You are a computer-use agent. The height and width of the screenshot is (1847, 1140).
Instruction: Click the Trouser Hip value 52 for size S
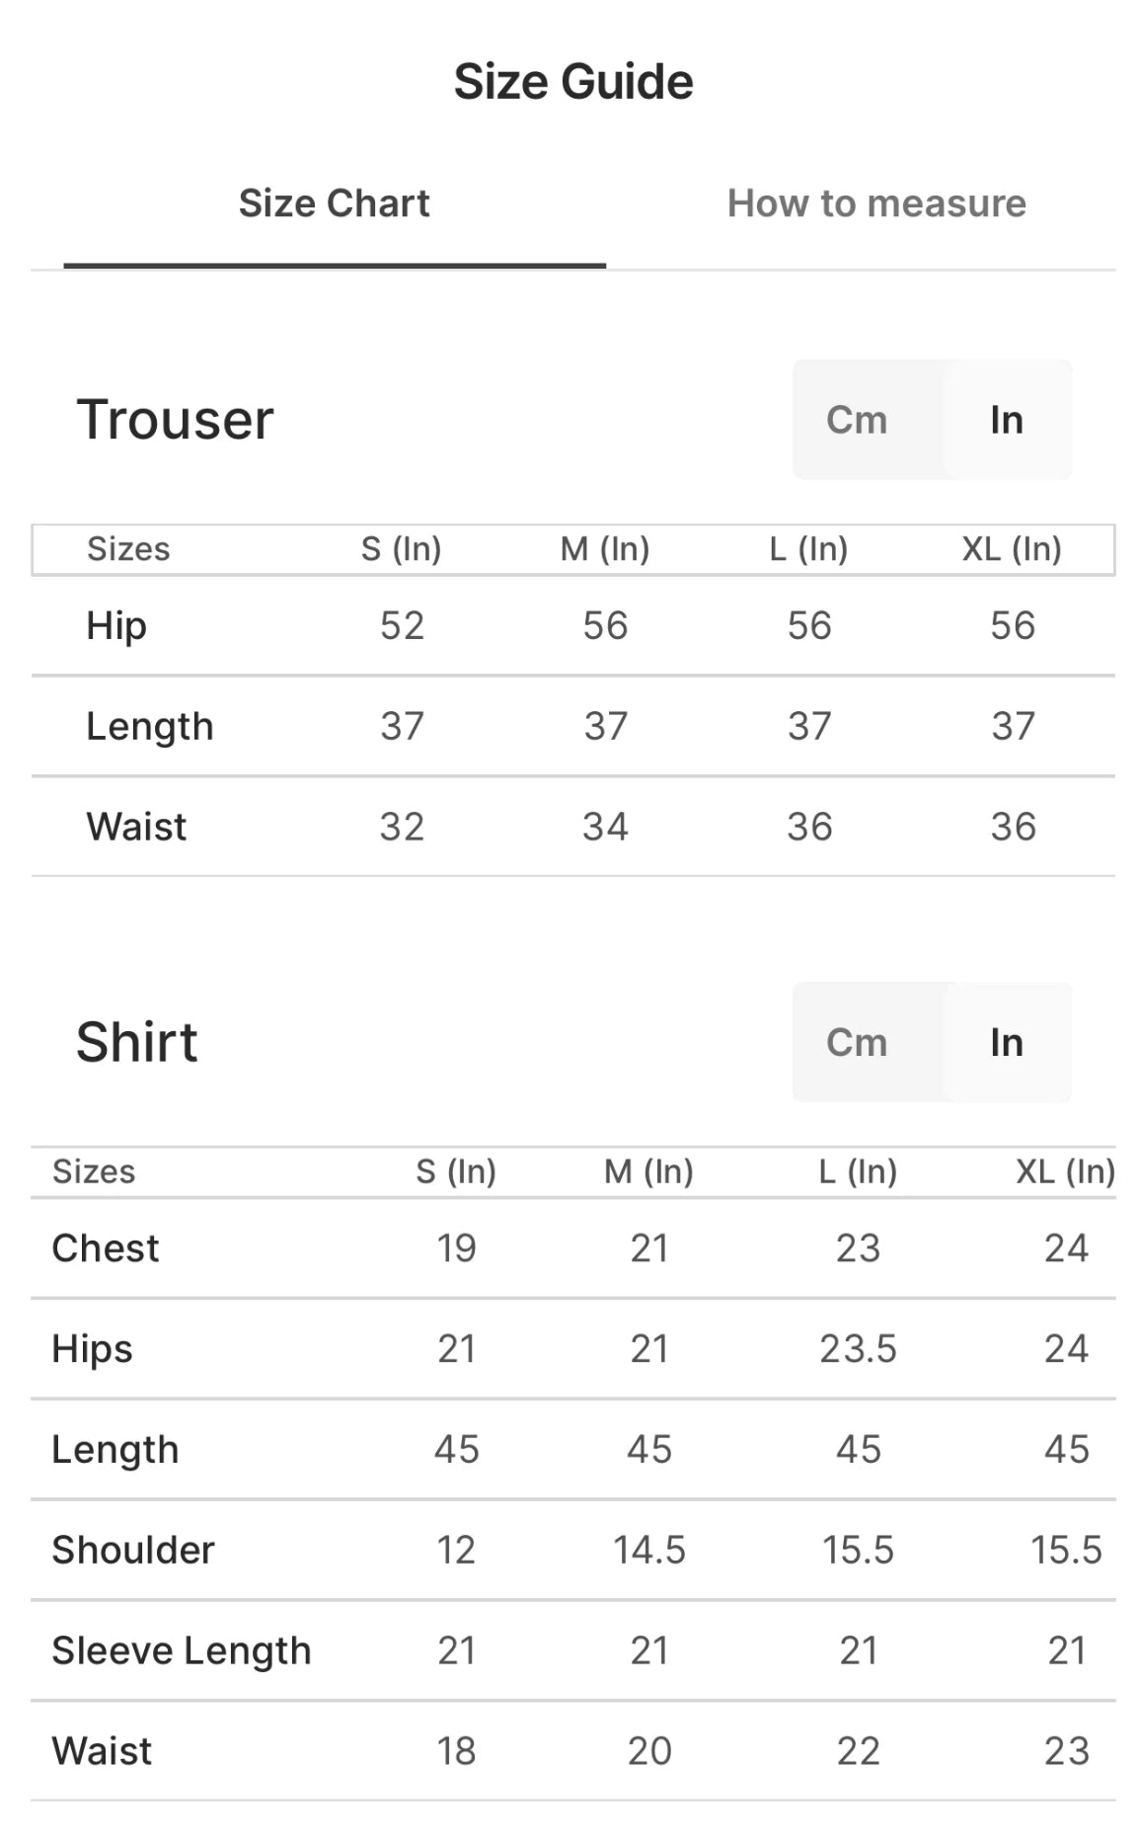tap(402, 625)
